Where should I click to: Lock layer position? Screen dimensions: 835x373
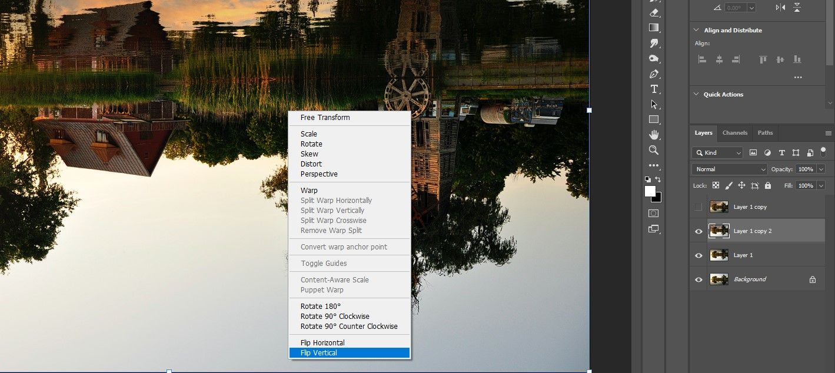point(741,185)
